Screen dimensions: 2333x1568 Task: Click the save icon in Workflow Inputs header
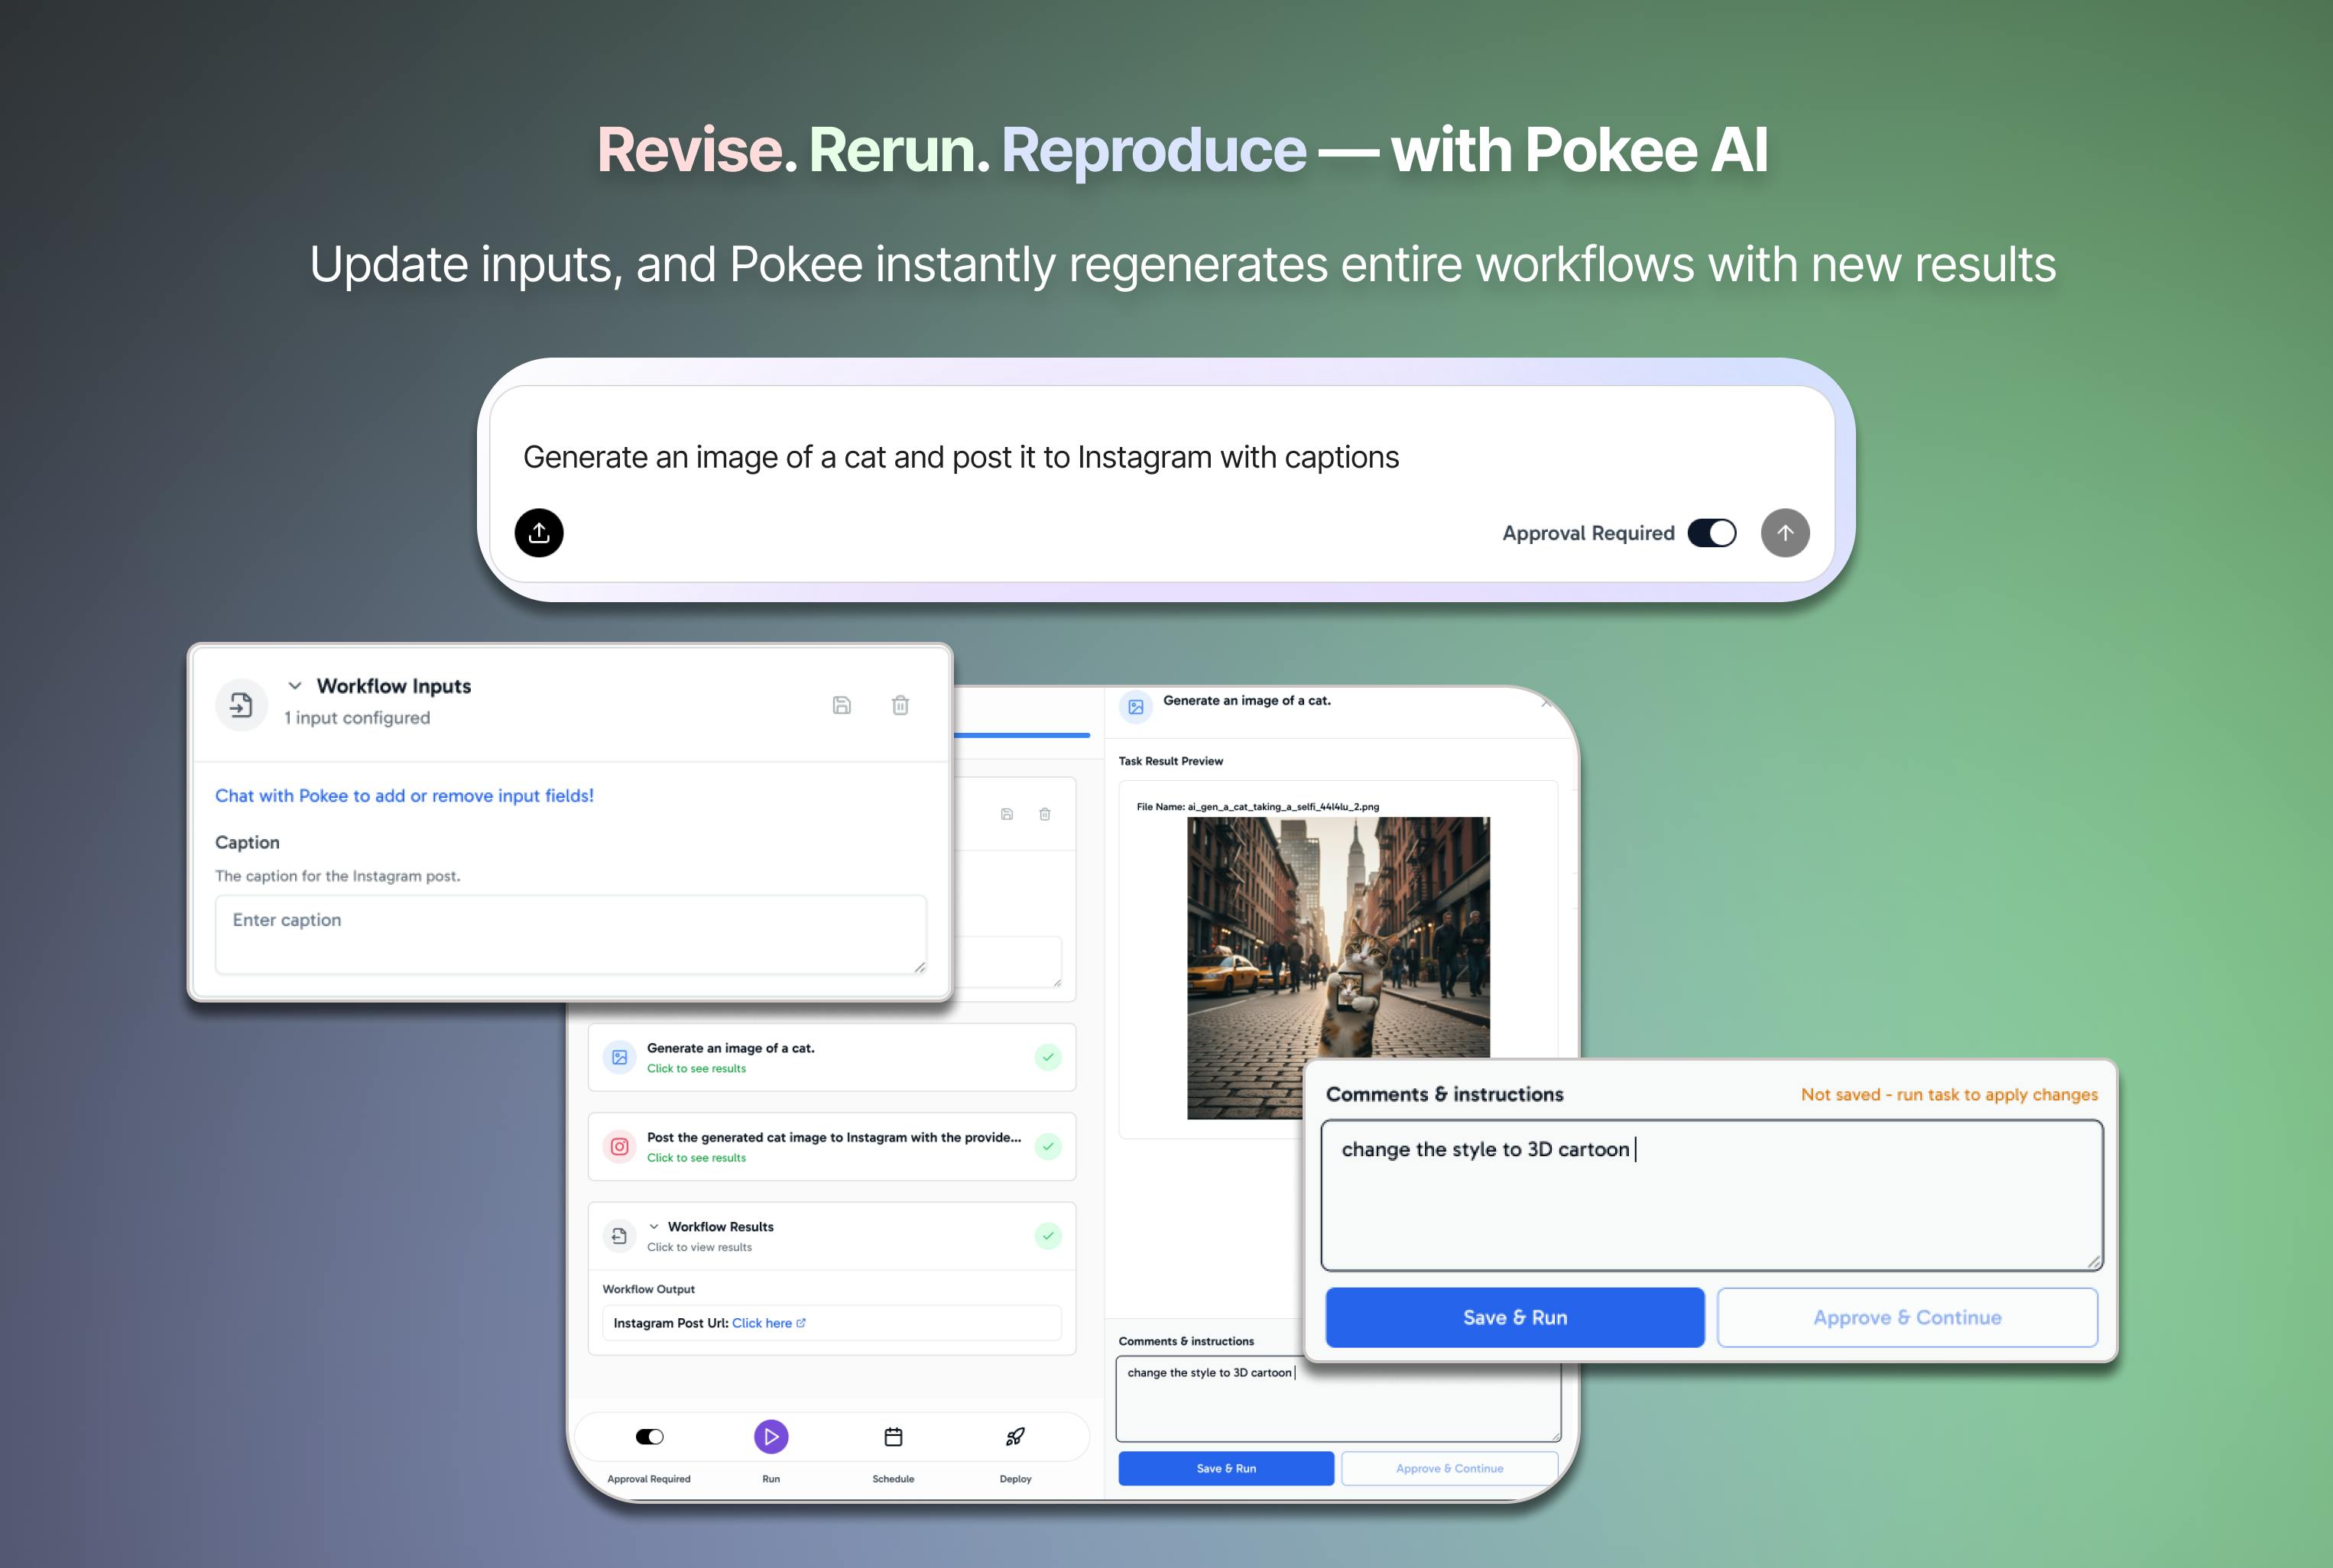[842, 705]
